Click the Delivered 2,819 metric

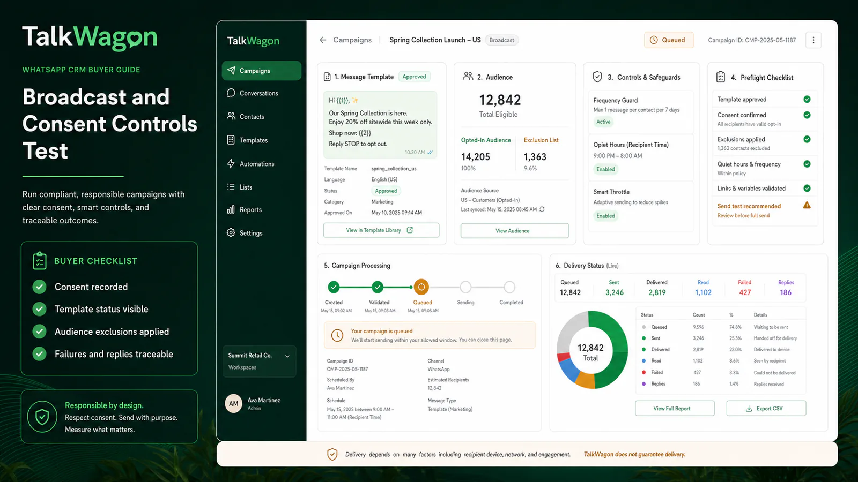coord(657,288)
